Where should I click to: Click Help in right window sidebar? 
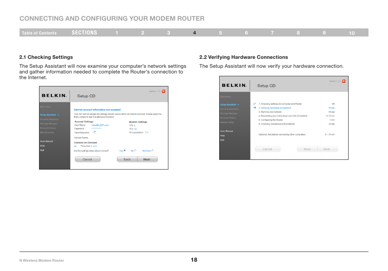point(222,135)
